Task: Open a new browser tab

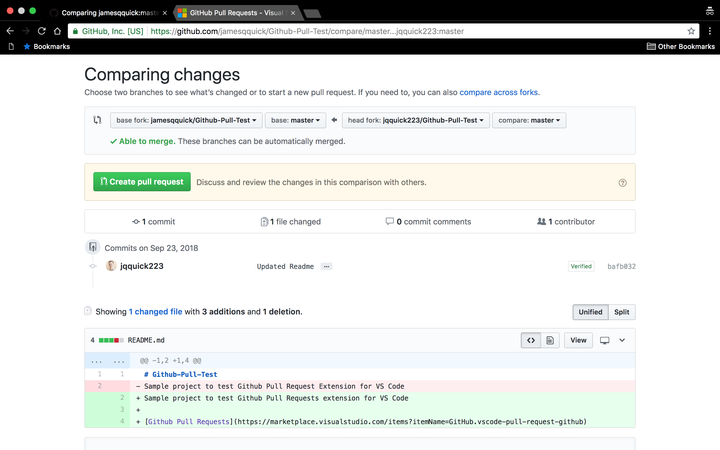Action: pyautogui.click(x=312, y=13)
